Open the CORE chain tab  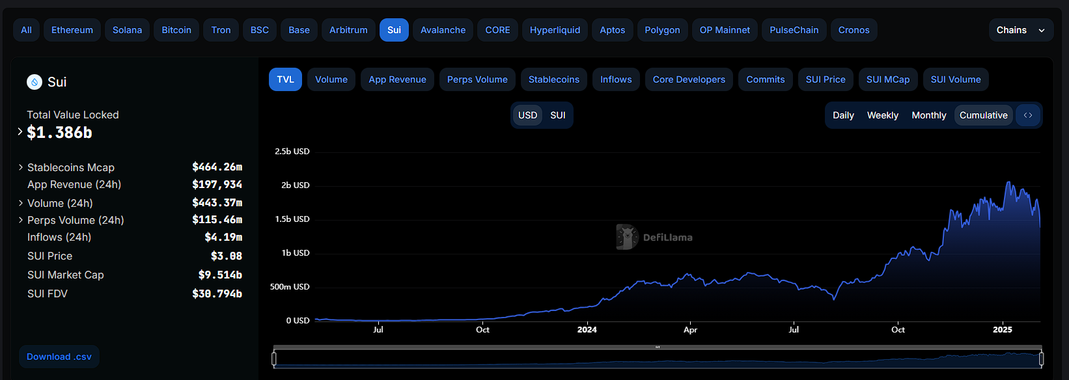pos(497,30)
